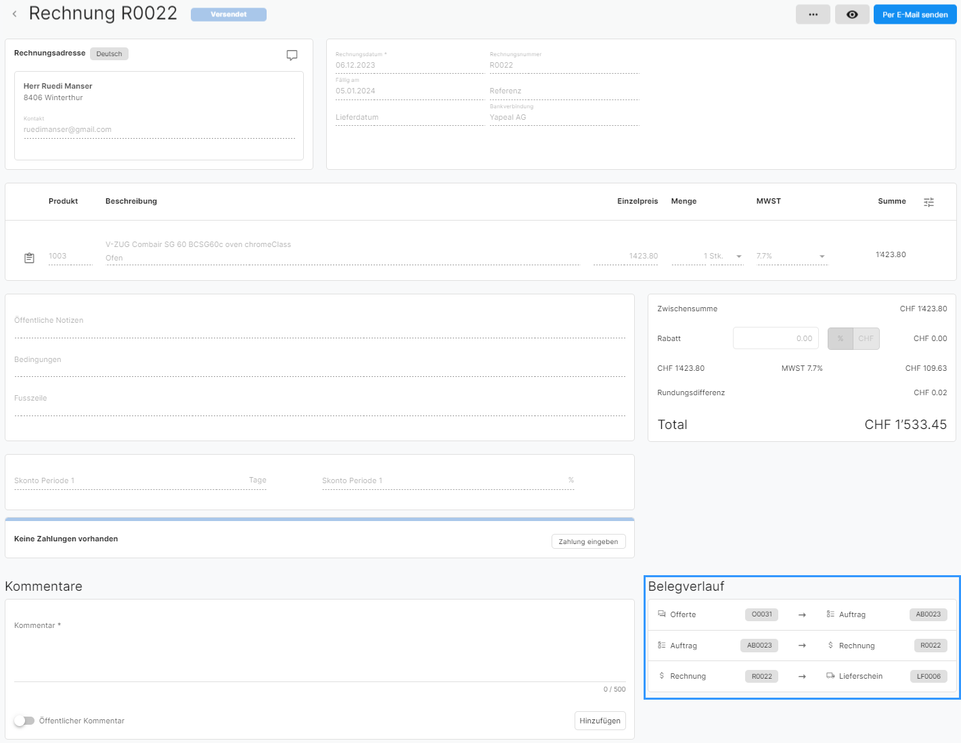Open delivery note LF0006 badge
961x743 pixels.
pos(928,676)
